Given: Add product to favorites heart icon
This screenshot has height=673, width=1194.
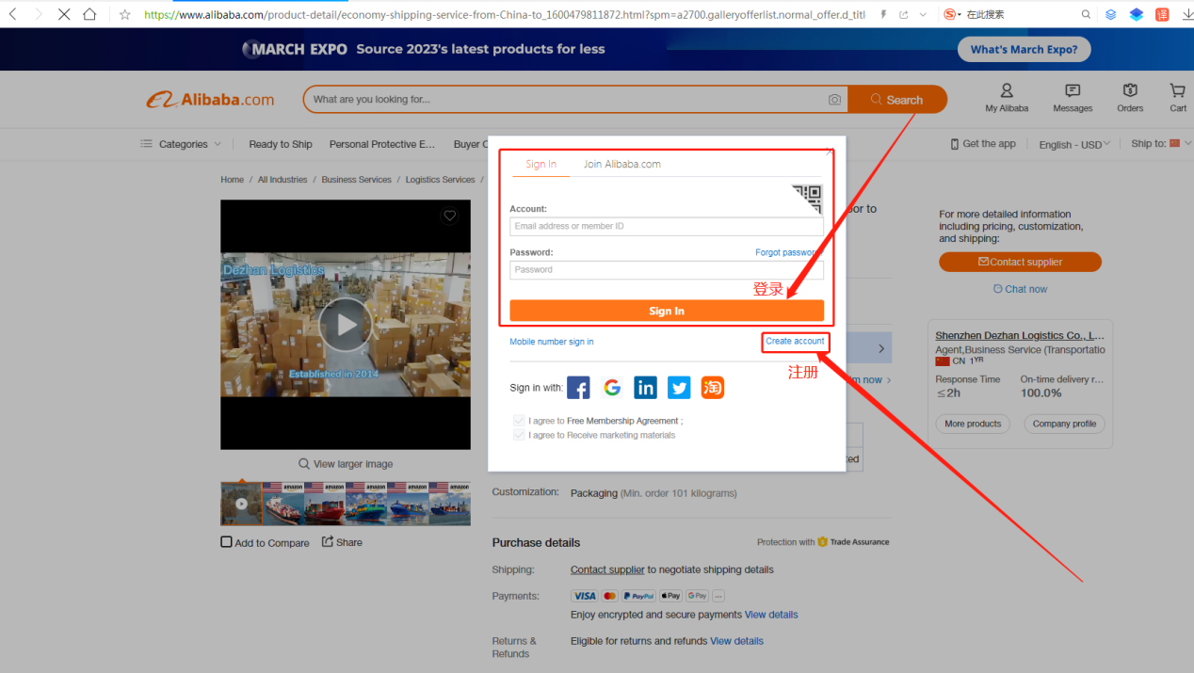Looking at the screenshot, I should [x=450, y=216].
